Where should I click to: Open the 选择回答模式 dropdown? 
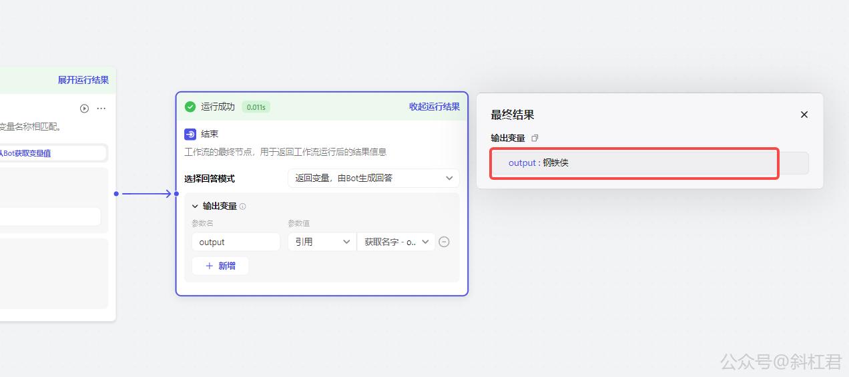coord(374,179)
